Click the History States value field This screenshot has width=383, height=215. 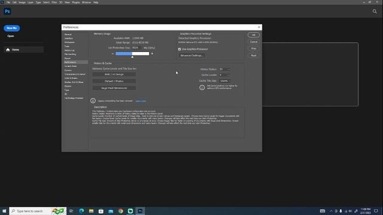pyautogui.click(x=223, y=69)
